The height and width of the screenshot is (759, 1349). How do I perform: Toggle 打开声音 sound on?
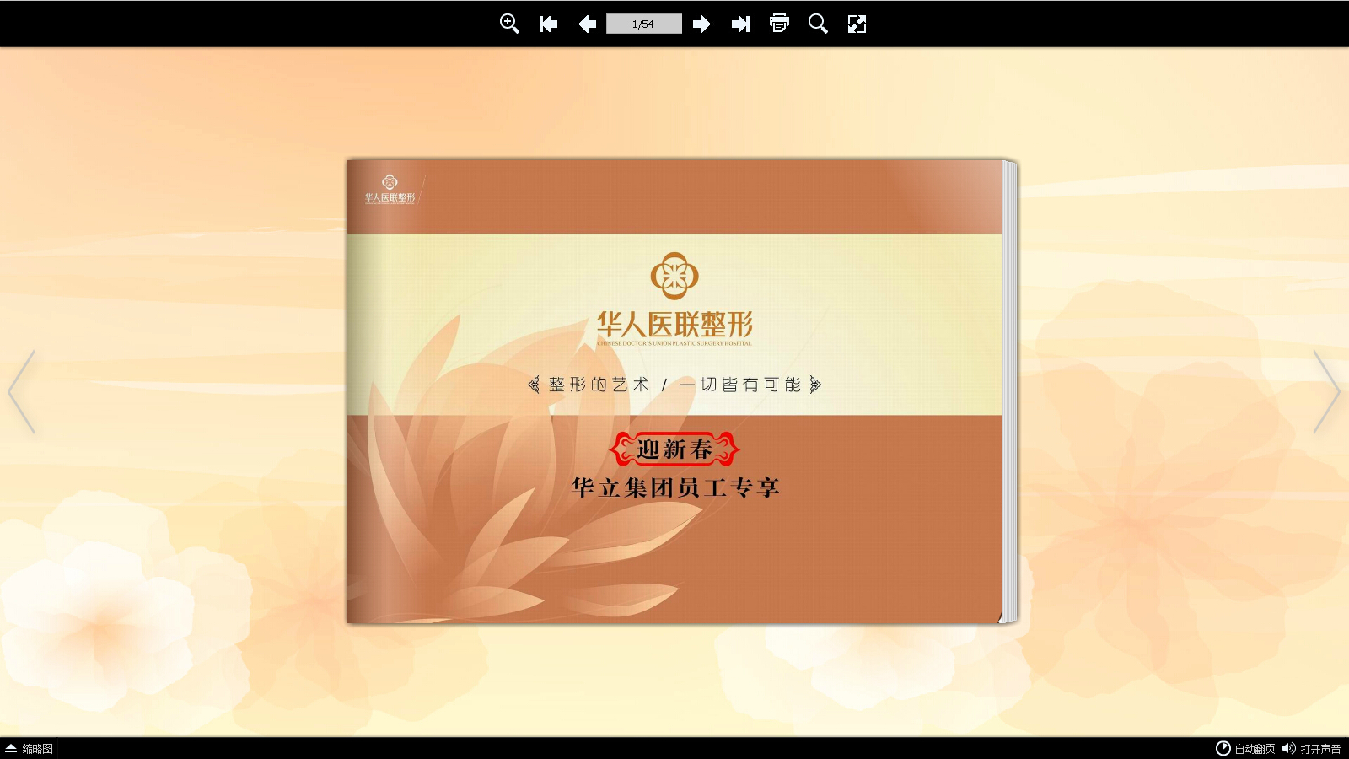tap(1312, 749)
